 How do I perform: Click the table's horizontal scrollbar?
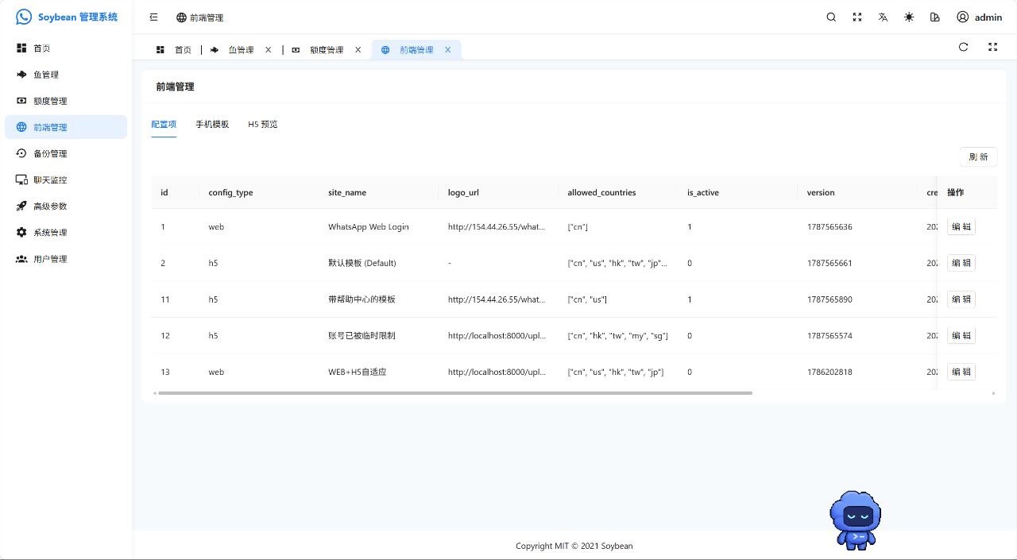point(454,392)
